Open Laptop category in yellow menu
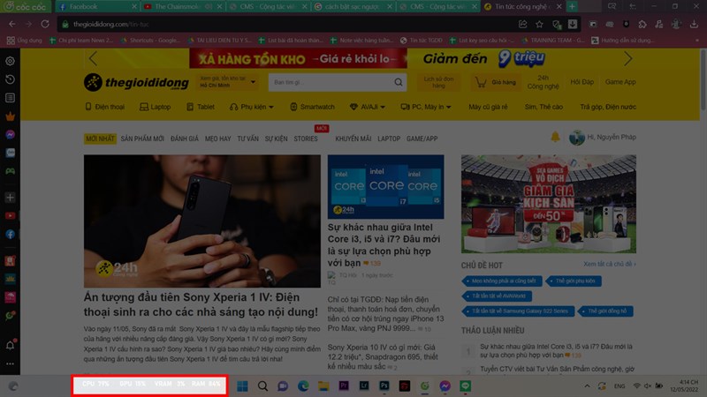 [x=156, y=107]
